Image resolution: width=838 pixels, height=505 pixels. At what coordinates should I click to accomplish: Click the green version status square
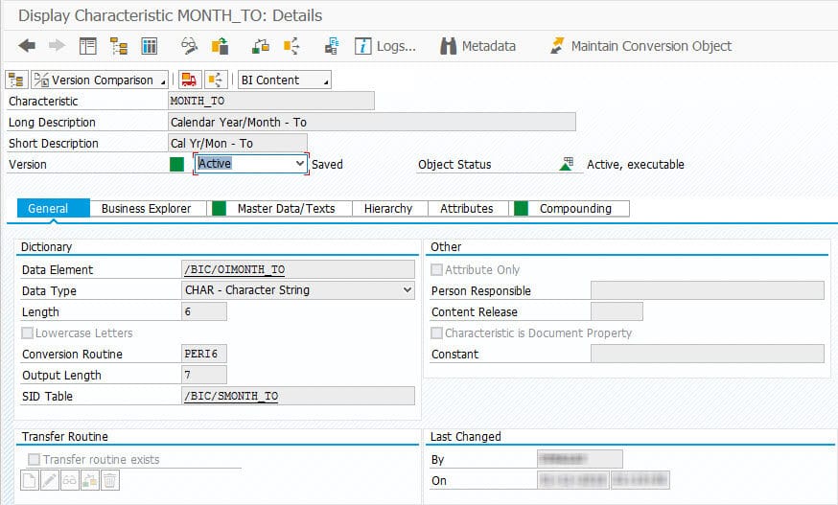click(176, 165)
